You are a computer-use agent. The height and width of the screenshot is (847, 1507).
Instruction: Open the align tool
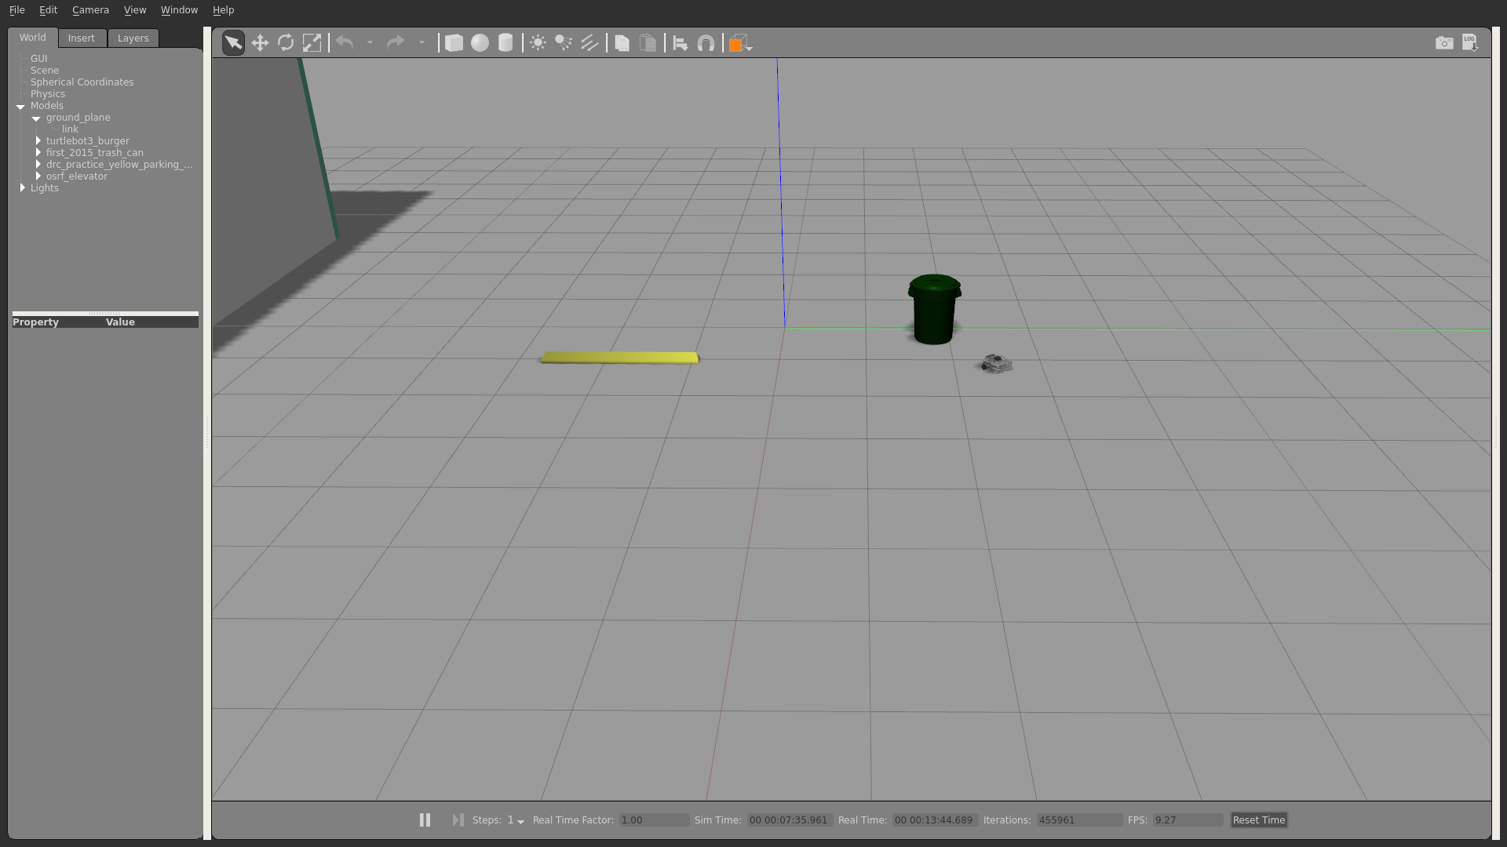681,43
